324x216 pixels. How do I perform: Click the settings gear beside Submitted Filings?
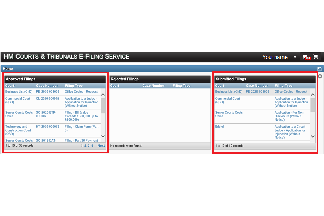point(320,76)
